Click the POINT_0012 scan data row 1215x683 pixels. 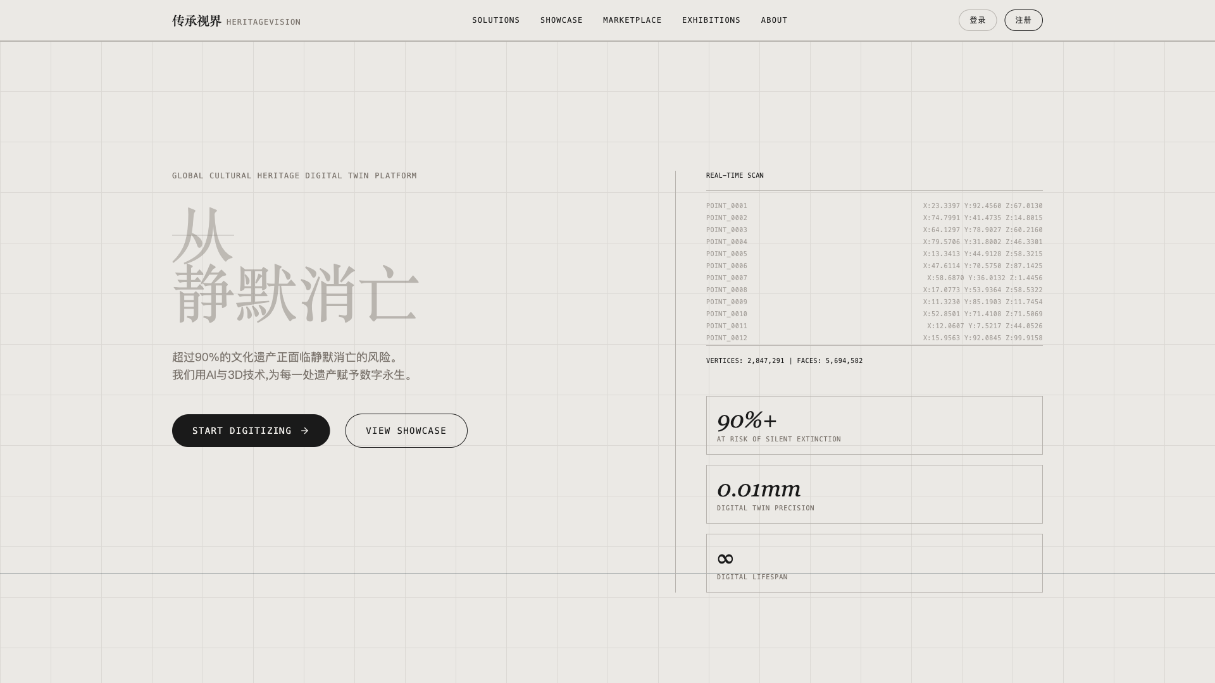tap(874, 338)
